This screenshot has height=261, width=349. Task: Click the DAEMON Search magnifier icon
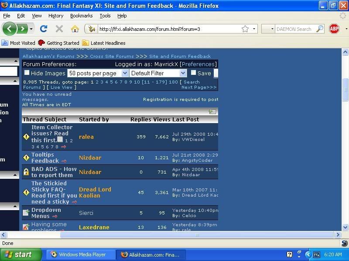coord(320,29)
